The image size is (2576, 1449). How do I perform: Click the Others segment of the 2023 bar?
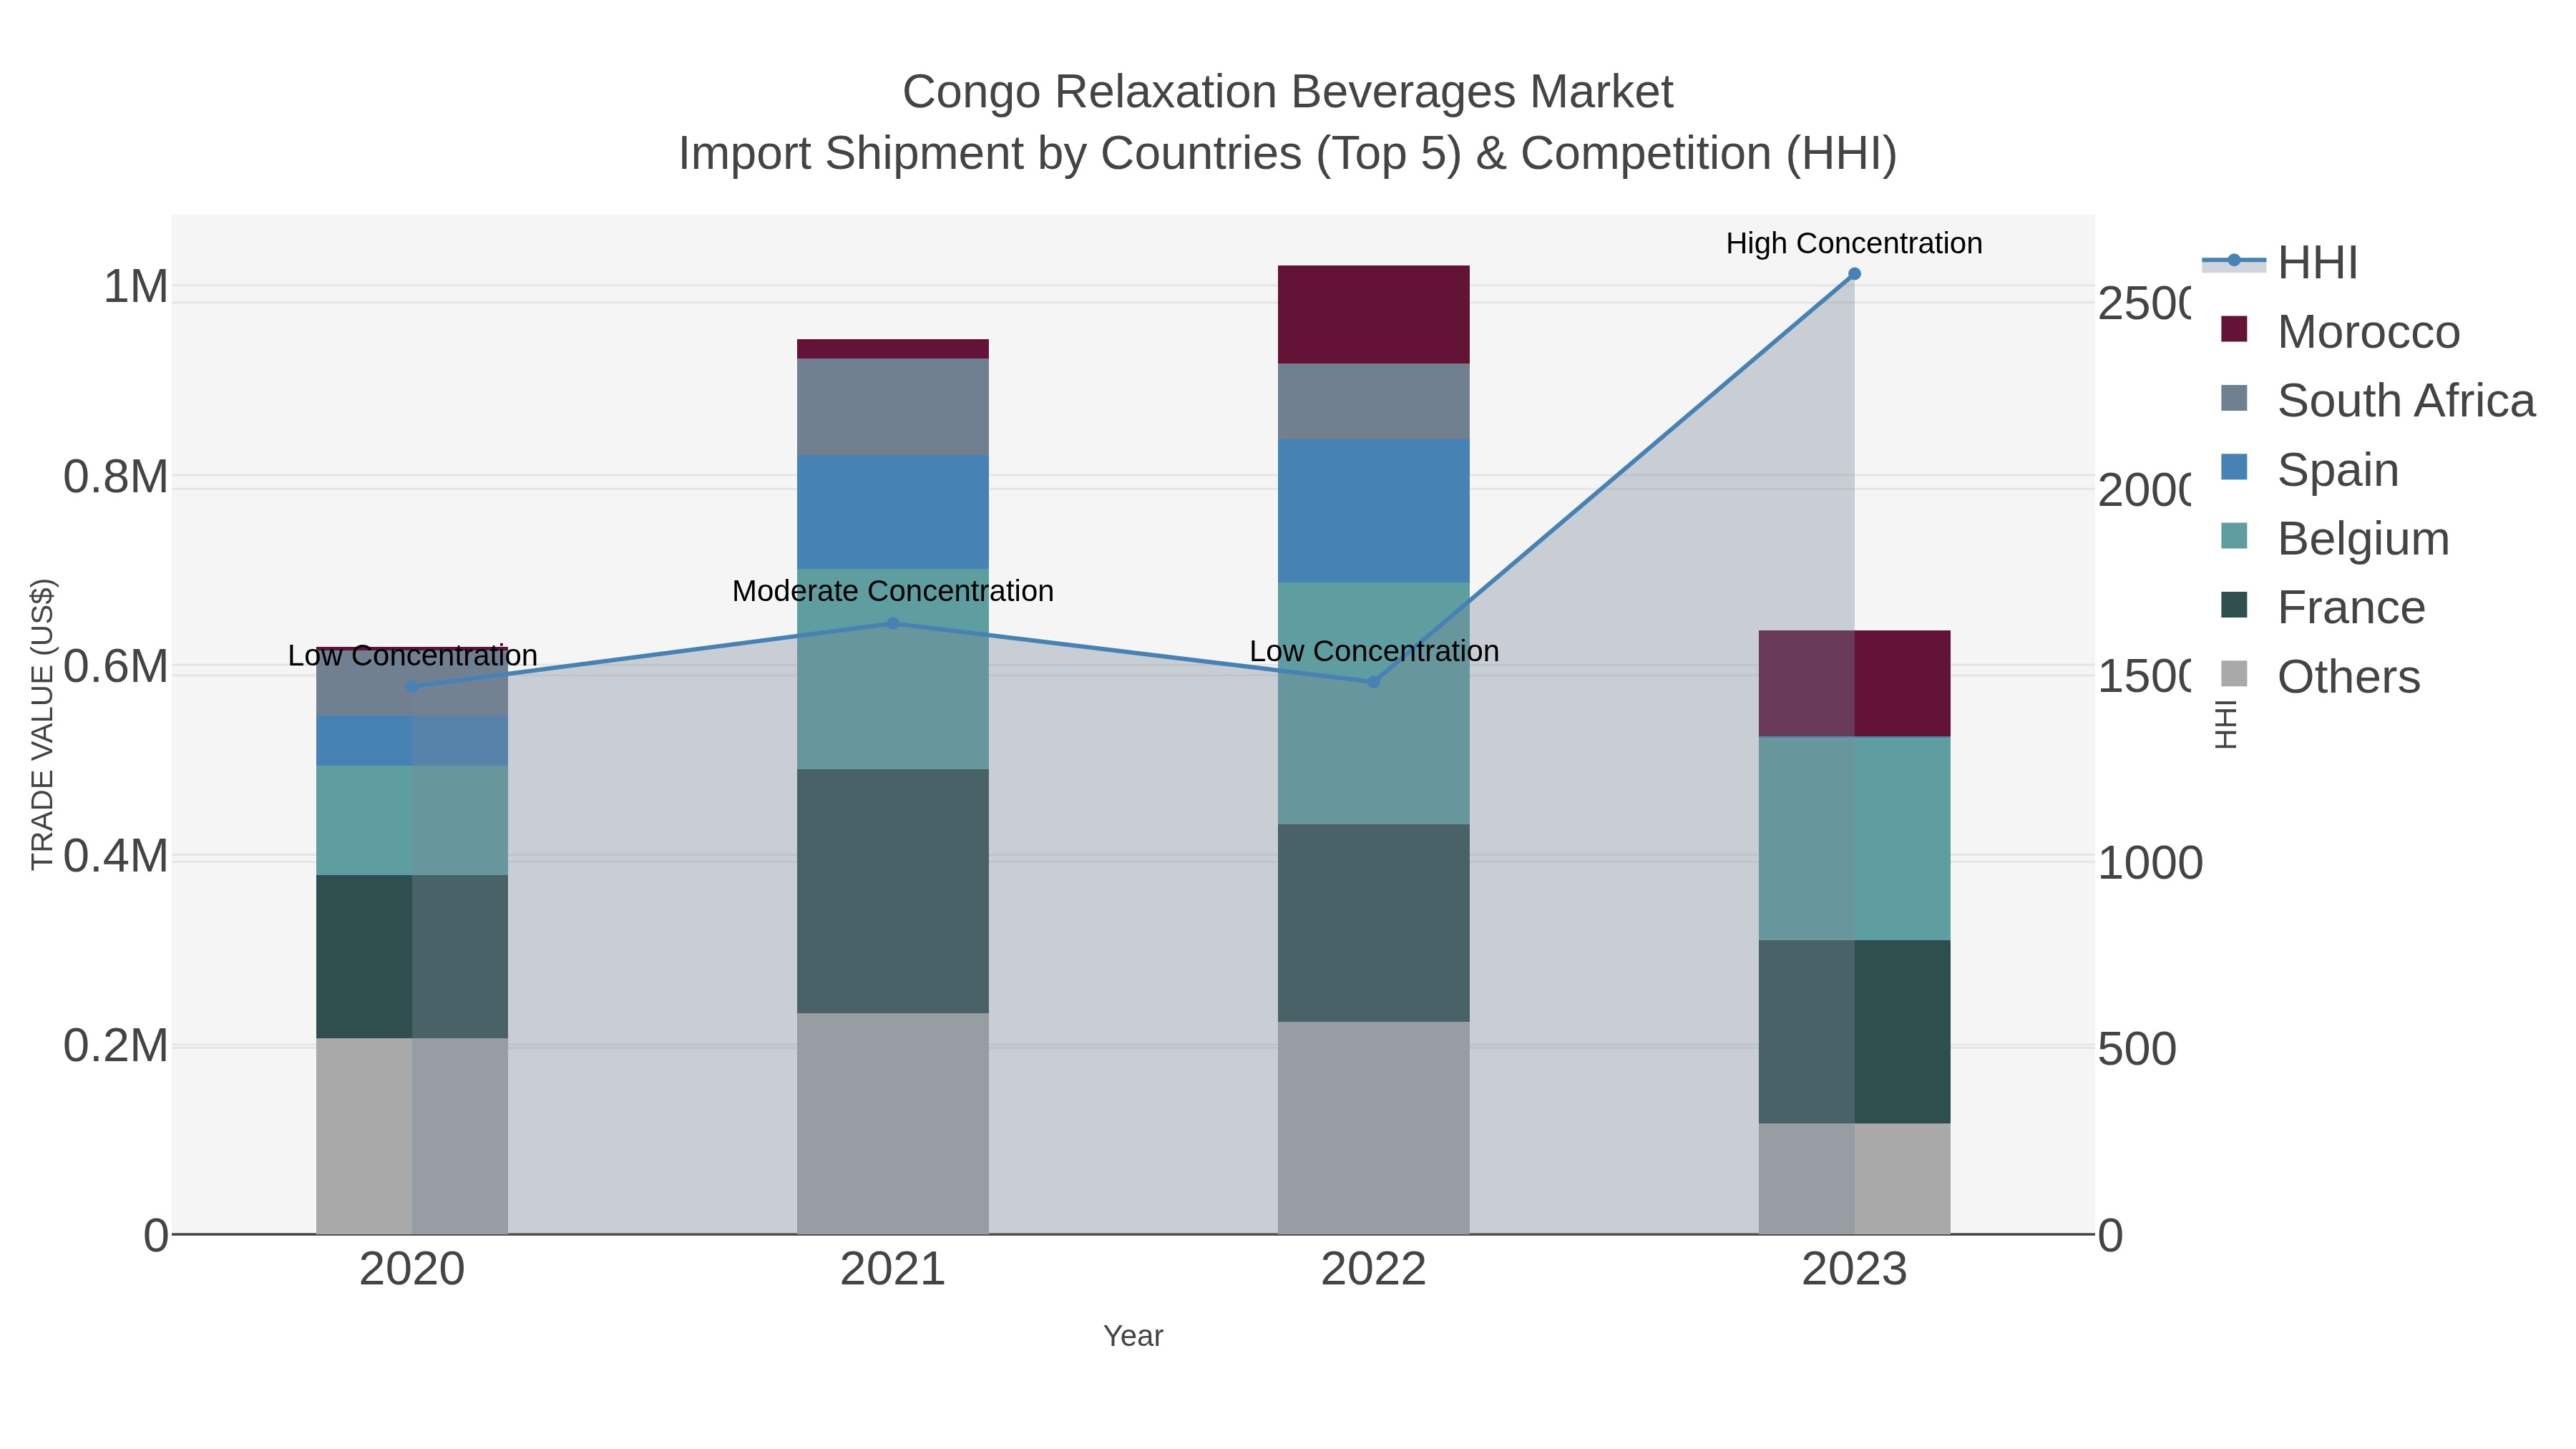click(x=1854, y=1179)
